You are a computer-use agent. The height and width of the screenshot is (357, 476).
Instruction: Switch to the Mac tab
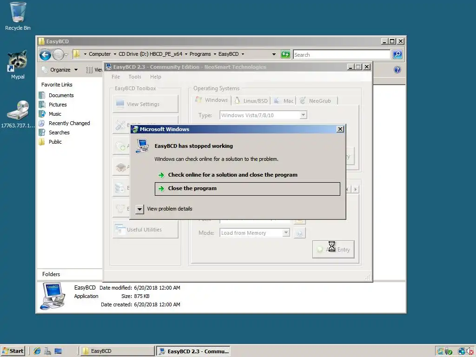[x=284, y=101]
